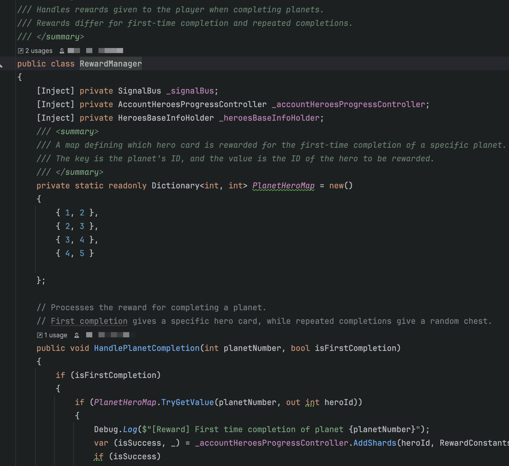Screen dimensions: 509x466
Task: Click the usages arrow icon beside '2 usages'
Action: [x=21, y=51]
